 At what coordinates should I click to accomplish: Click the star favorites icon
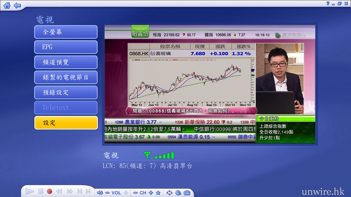click(x=158, y=193)
